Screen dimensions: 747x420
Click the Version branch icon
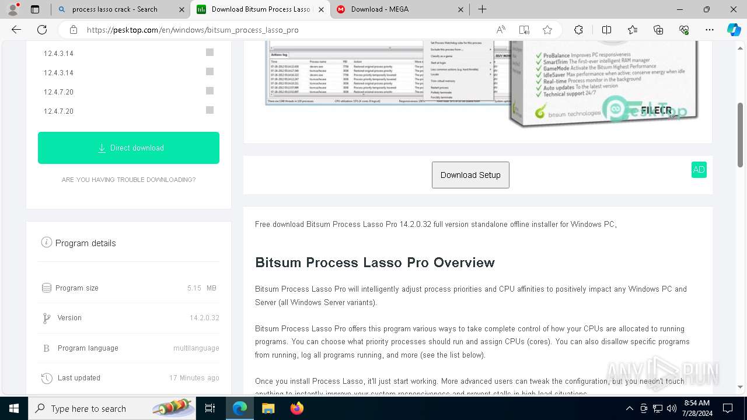point(47,318)
